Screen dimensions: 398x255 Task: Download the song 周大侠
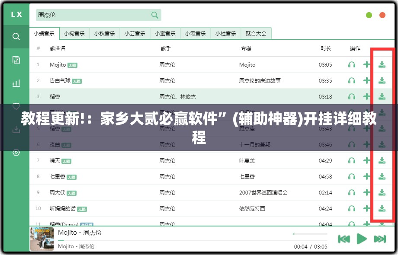(x=382, y=193)
